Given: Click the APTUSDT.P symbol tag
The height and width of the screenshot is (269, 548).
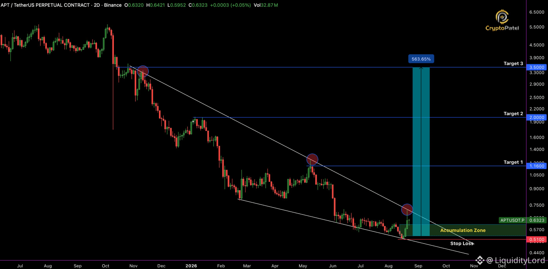Looking at the screenshot, I should click(512, 220).
